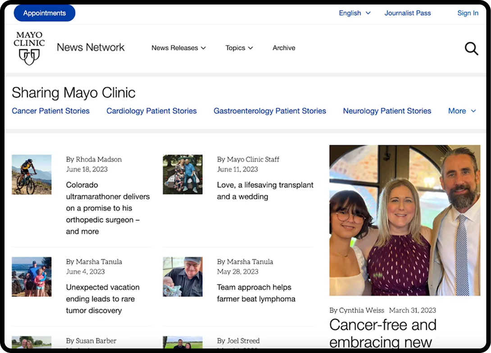Open 'Team approach helps farmer' headline

(x=256, y=293)
